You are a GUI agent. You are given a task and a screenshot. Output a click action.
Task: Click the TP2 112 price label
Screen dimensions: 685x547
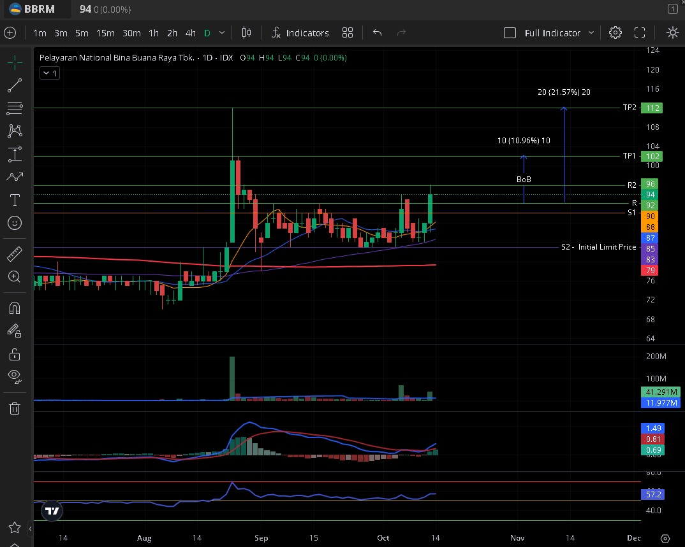[x=652, y=108]
